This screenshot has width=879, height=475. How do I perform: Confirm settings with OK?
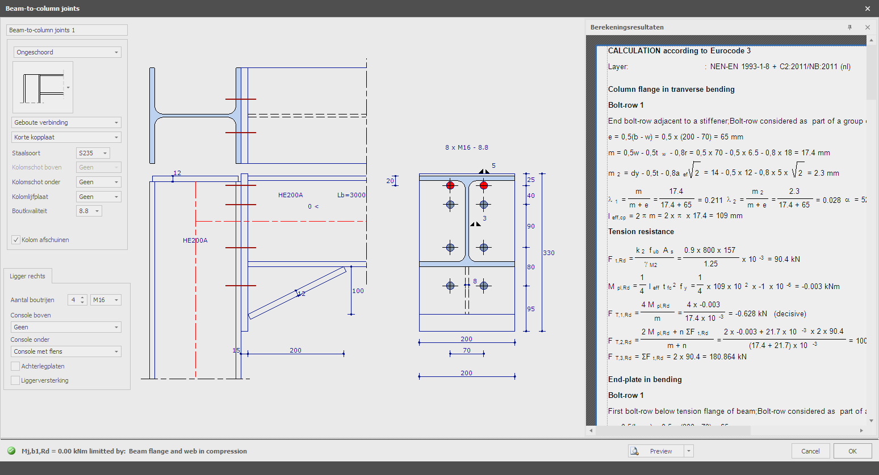852,451
